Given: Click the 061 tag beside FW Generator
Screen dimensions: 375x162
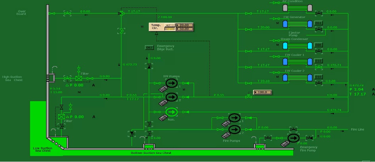Looking at the screenshot, I should [x=318, y=23].
